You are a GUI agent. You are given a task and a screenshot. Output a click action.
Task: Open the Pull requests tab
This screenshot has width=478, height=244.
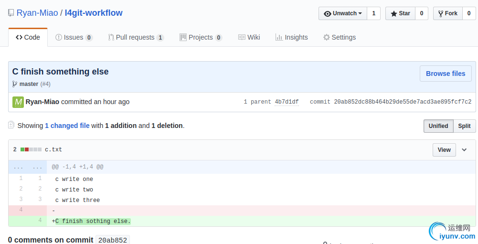136,37
